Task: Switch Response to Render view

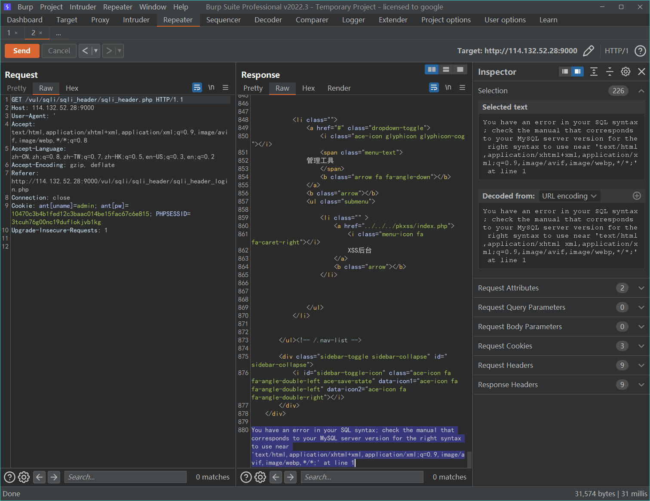Action: (x=339, y=88)
